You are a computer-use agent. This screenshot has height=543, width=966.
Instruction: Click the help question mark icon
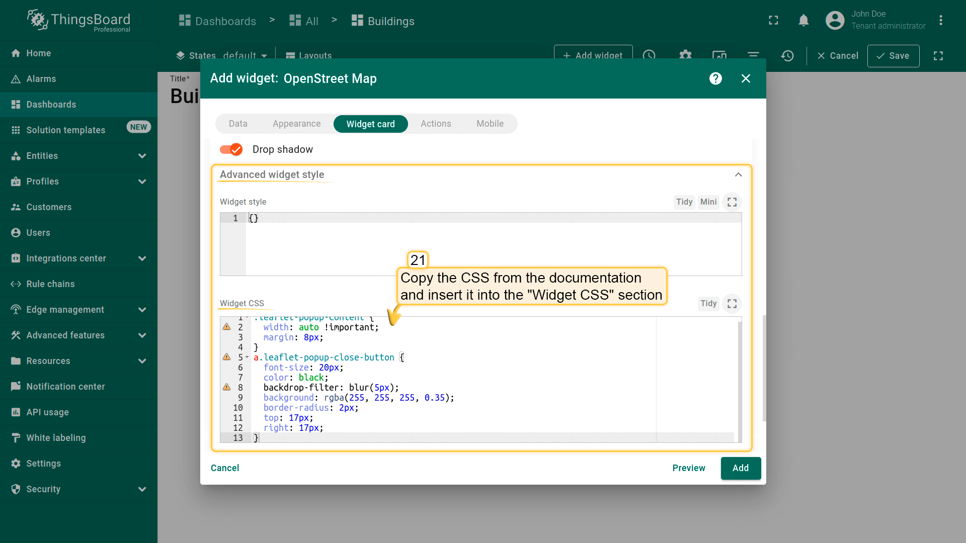(715, 78)
